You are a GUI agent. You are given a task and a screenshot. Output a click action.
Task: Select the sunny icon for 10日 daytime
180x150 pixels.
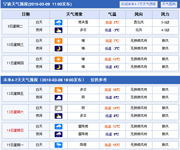[59, 41]
